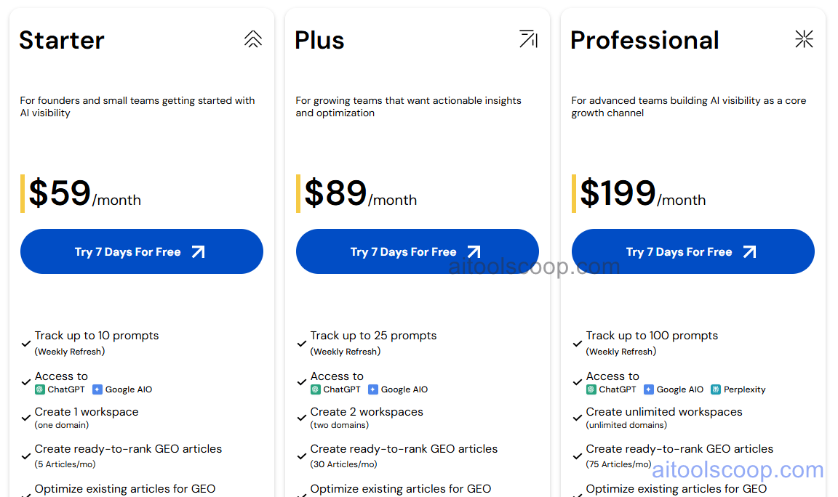Click the Starter plan double-chevron icon

coord(253,40)
